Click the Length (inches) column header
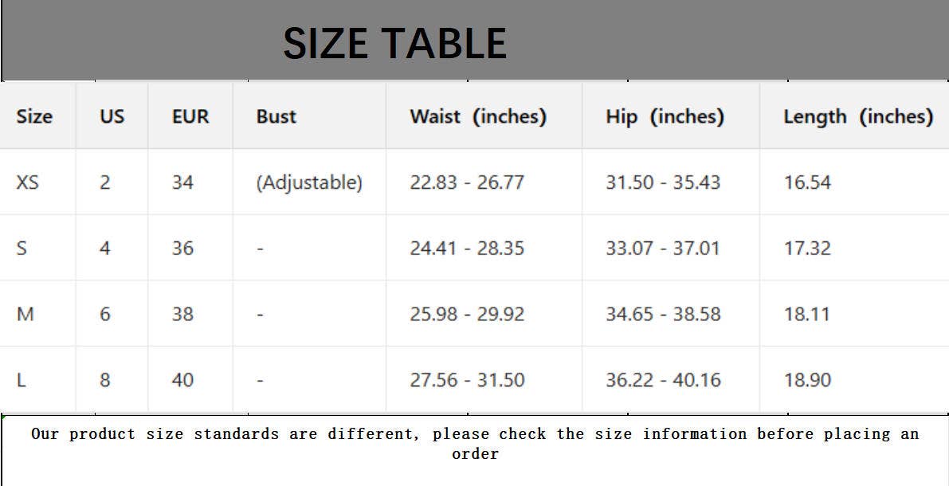 [x=858, y=116]
